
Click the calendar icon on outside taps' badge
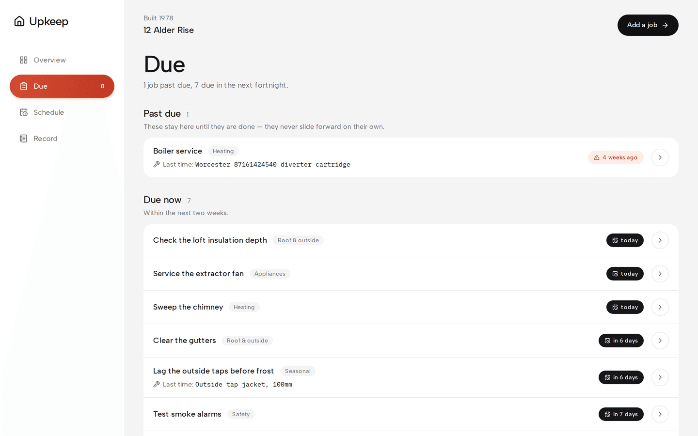coord(607,377)
